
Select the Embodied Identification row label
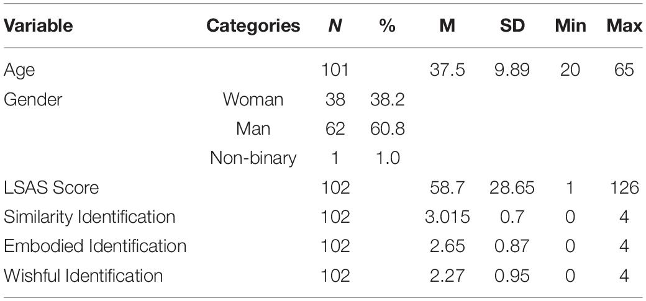[x=95, y=246]
